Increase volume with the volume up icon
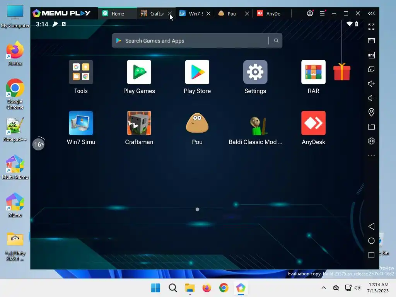The height and width of the screenshot is (297, 396). [x=371, y=84]
